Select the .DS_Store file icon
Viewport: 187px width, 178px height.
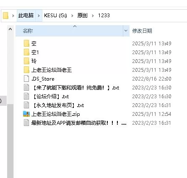pyautogui.click(x=26, y=79)
